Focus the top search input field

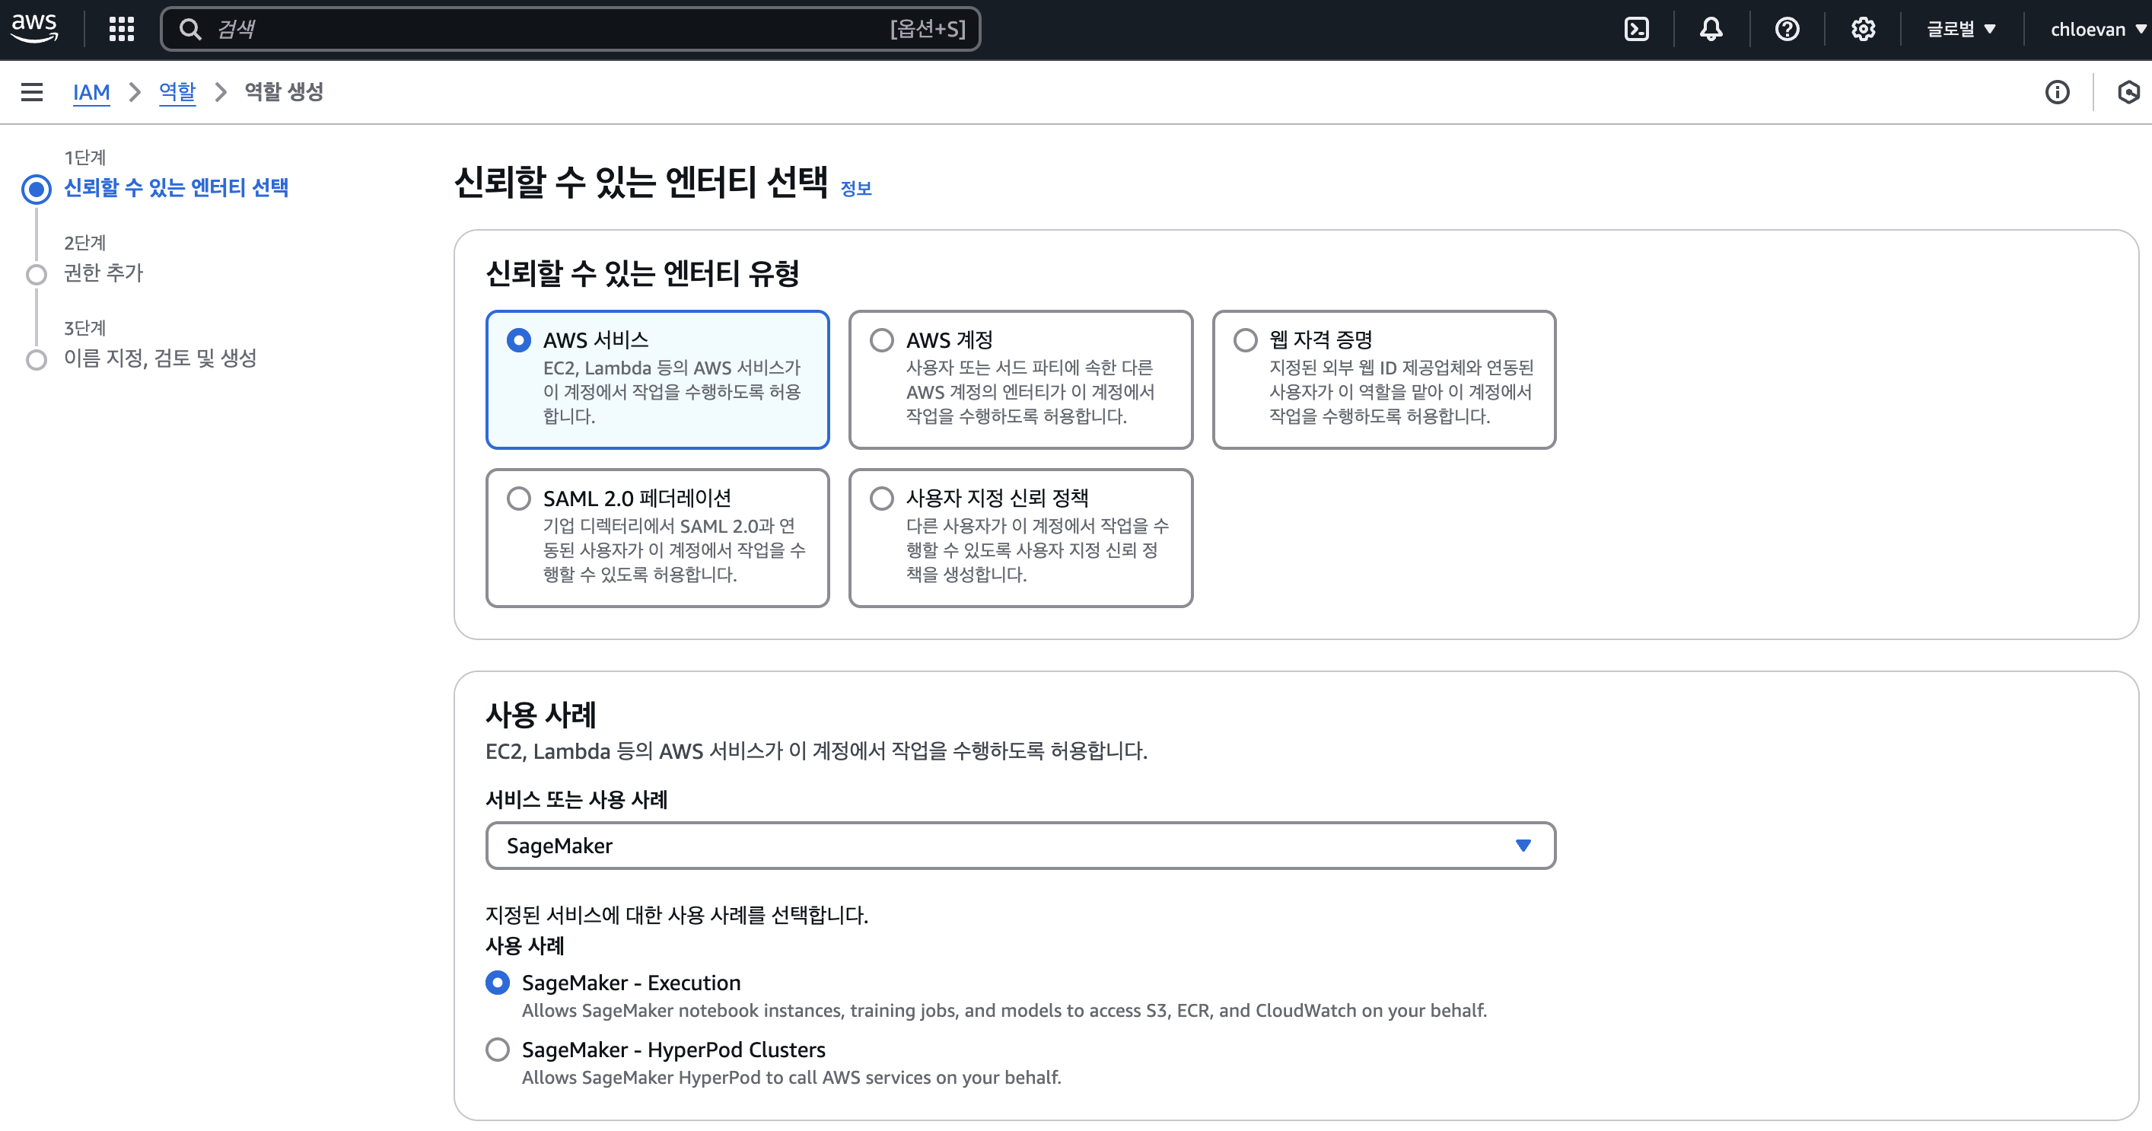coord(570,29)
